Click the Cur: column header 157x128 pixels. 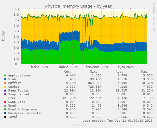coord(68,72)
